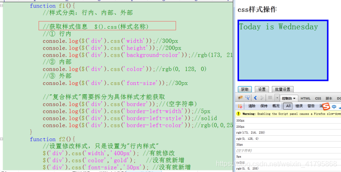Click comment '//样式分类：行内、内部、外部'

coord(88,13)
